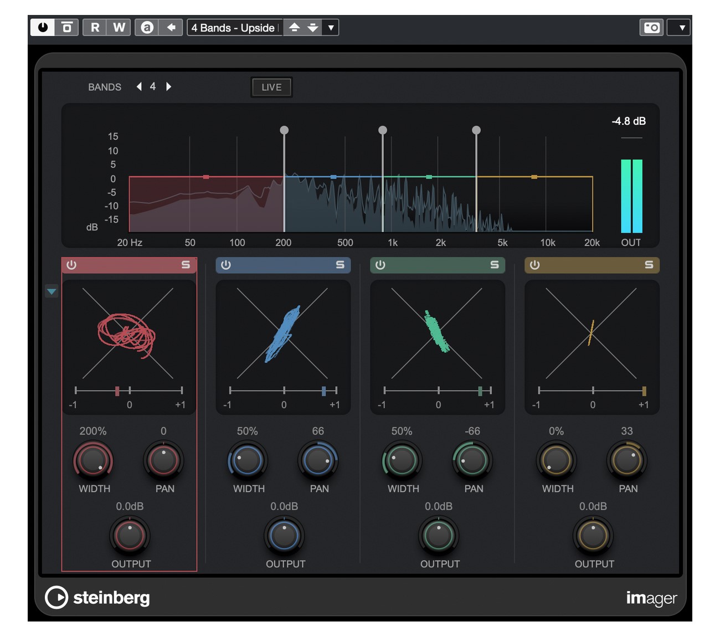Click the camera snapshot icon
The width and height of the screenshot is (720, 637).
click(x=652, y=27)
